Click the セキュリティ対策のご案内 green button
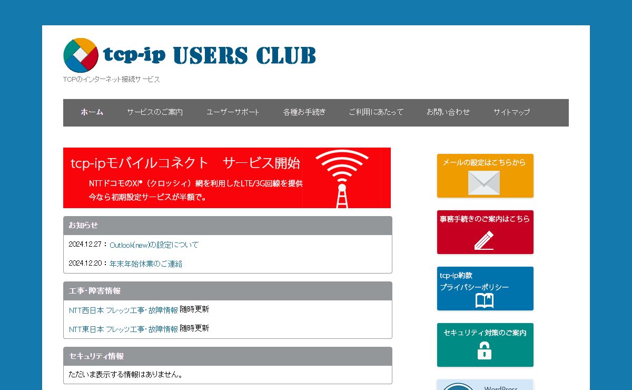This screenshot has width=632, height=390. click(x=485, y=345)
